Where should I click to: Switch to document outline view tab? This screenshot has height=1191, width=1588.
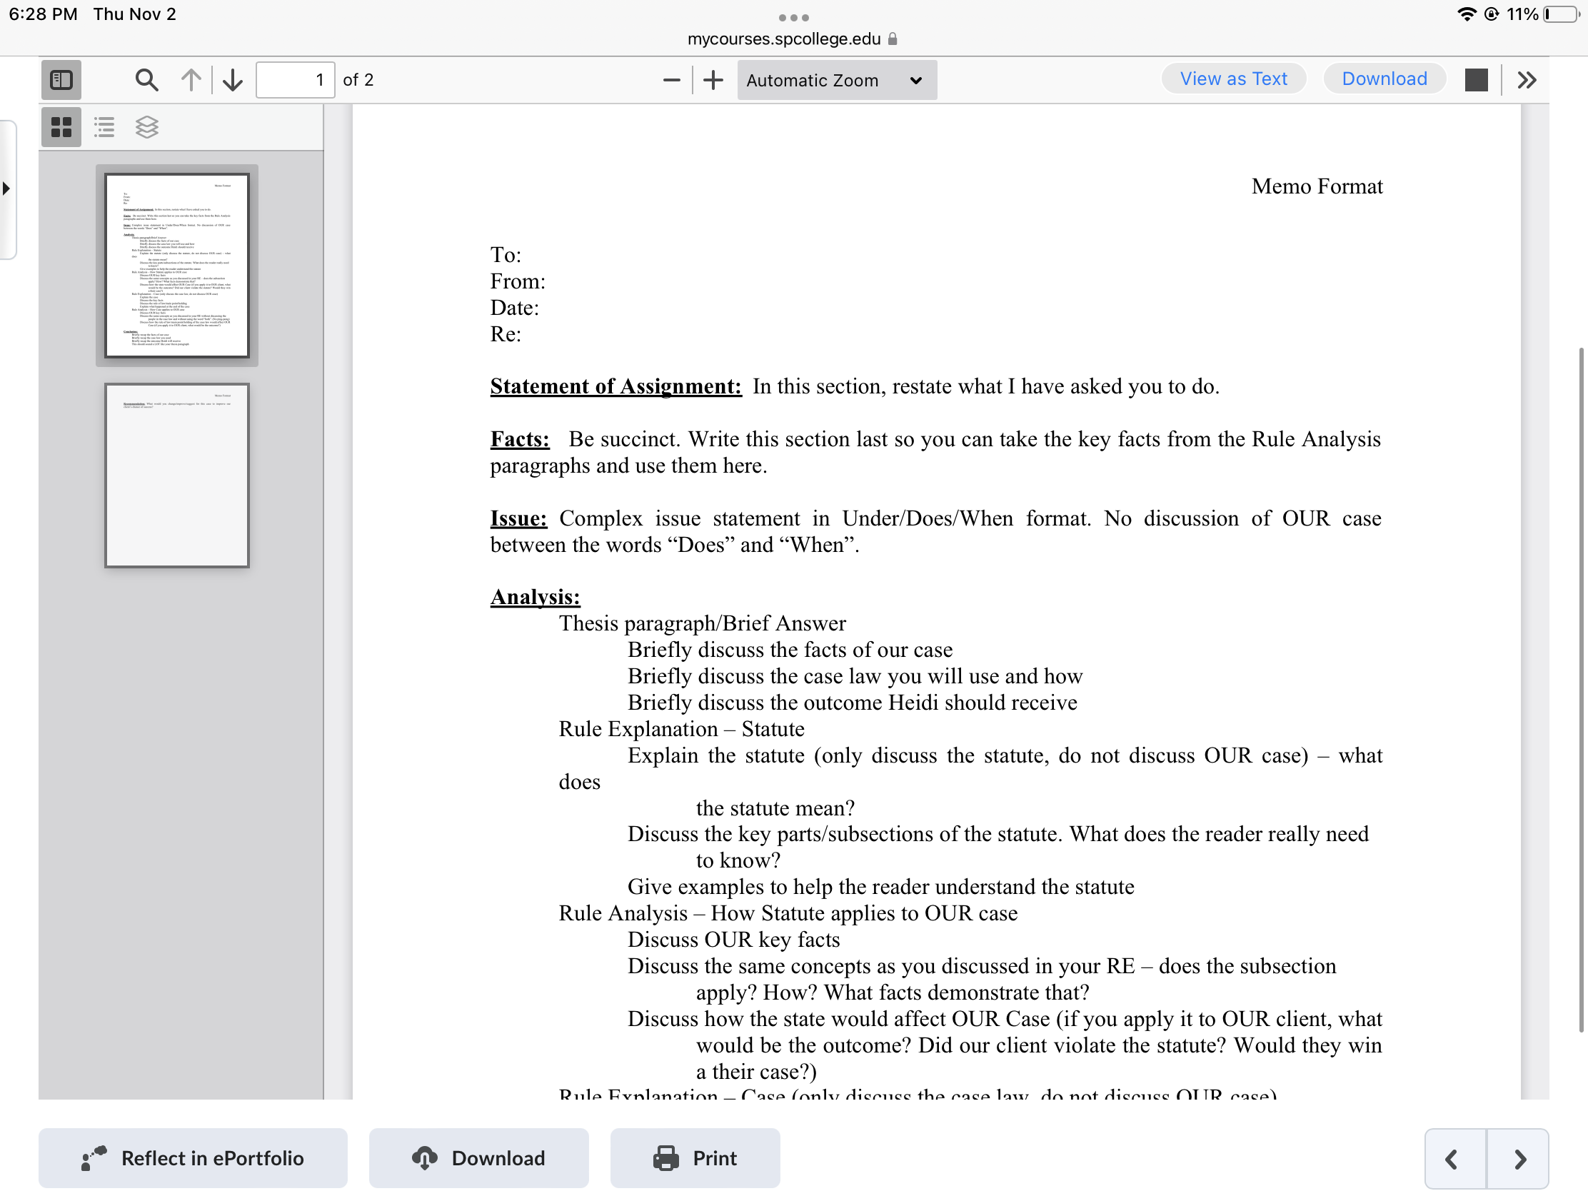tap(104, 127)
